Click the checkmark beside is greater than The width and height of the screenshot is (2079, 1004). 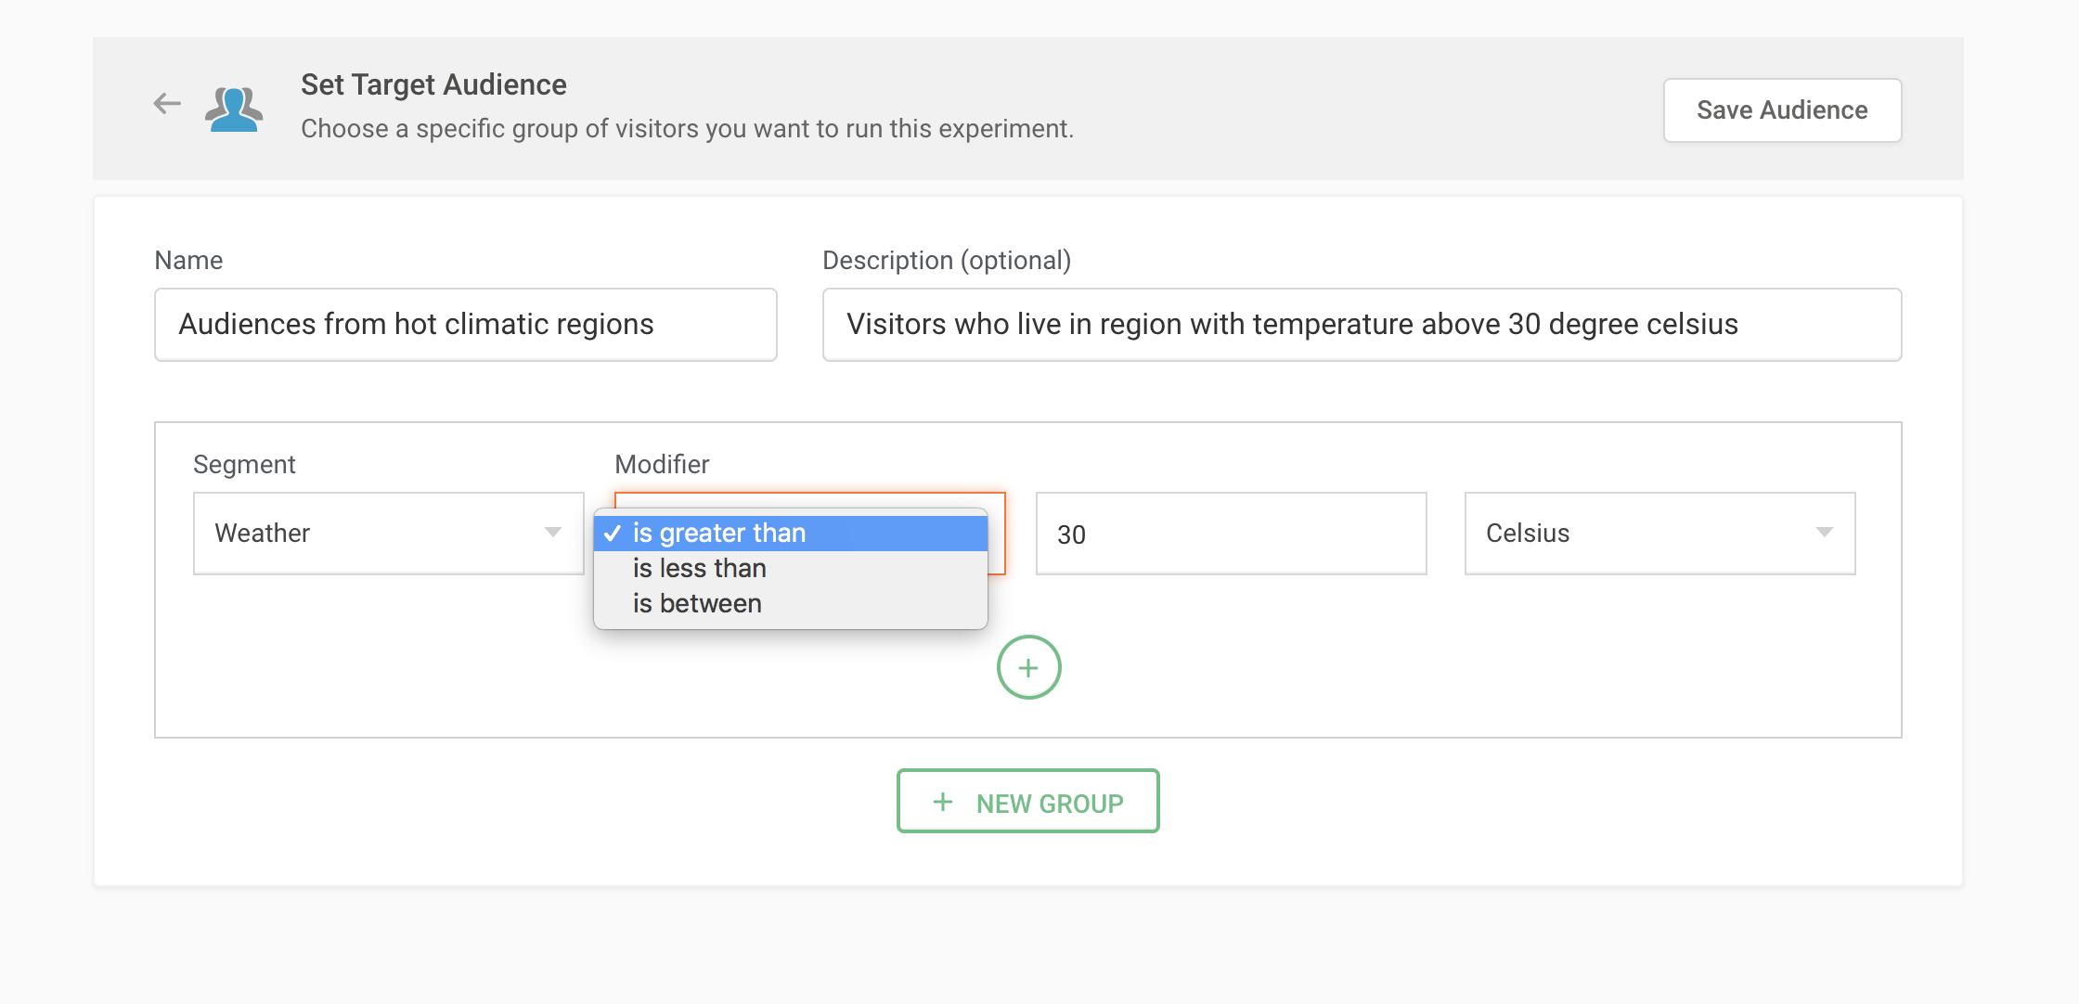click(x=613, y=534)
